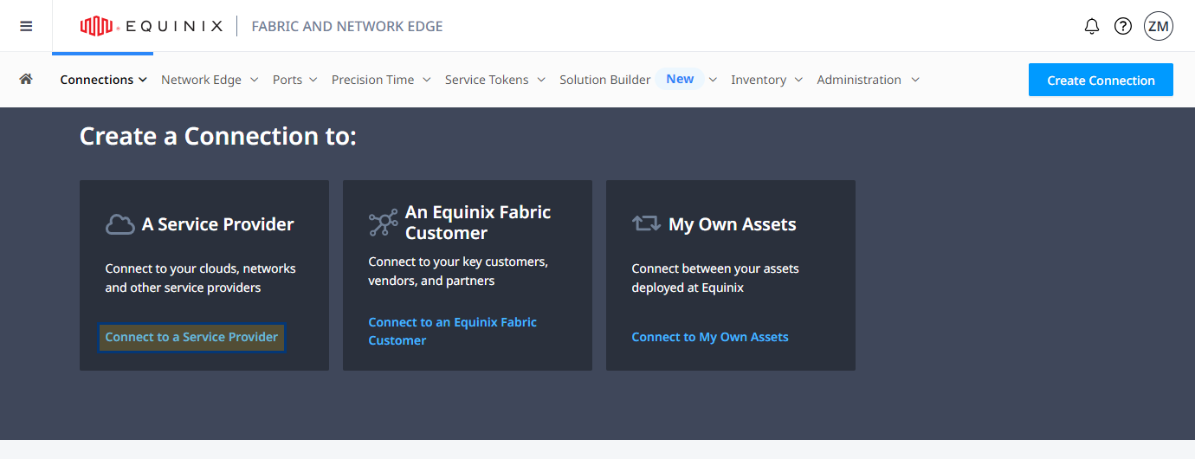This screenshot has width=1195, height=459.
Task: Expand the Precision Time menu
Action: [x=381, y=80]
